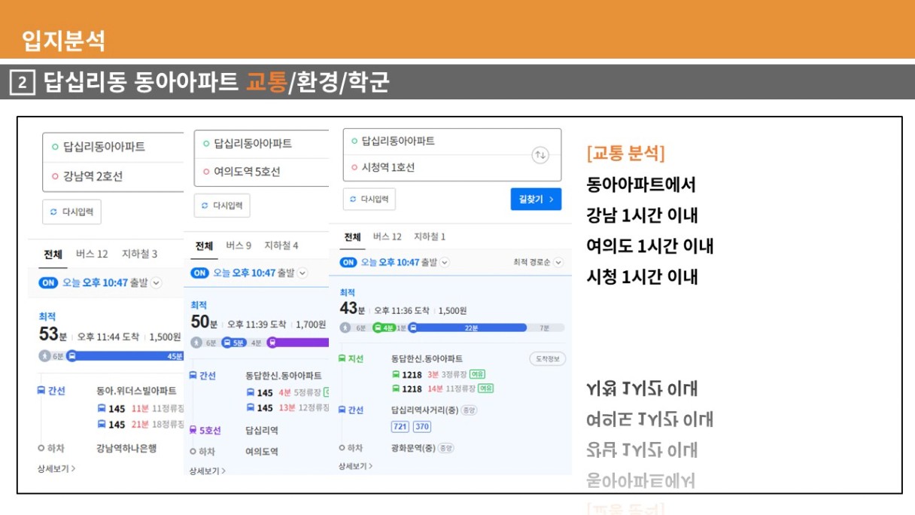
Task: Click walking icon in the 43분 route bar
Action: (x=345, y=328)
